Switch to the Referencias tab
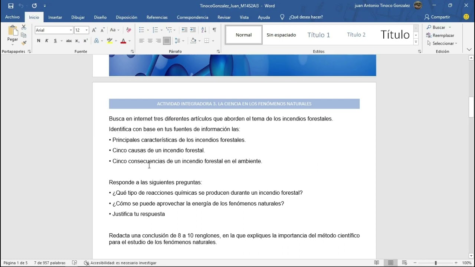 click(157, 17)
